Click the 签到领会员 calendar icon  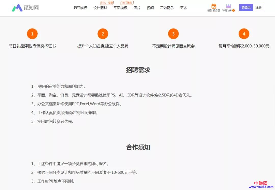(214, 6)
